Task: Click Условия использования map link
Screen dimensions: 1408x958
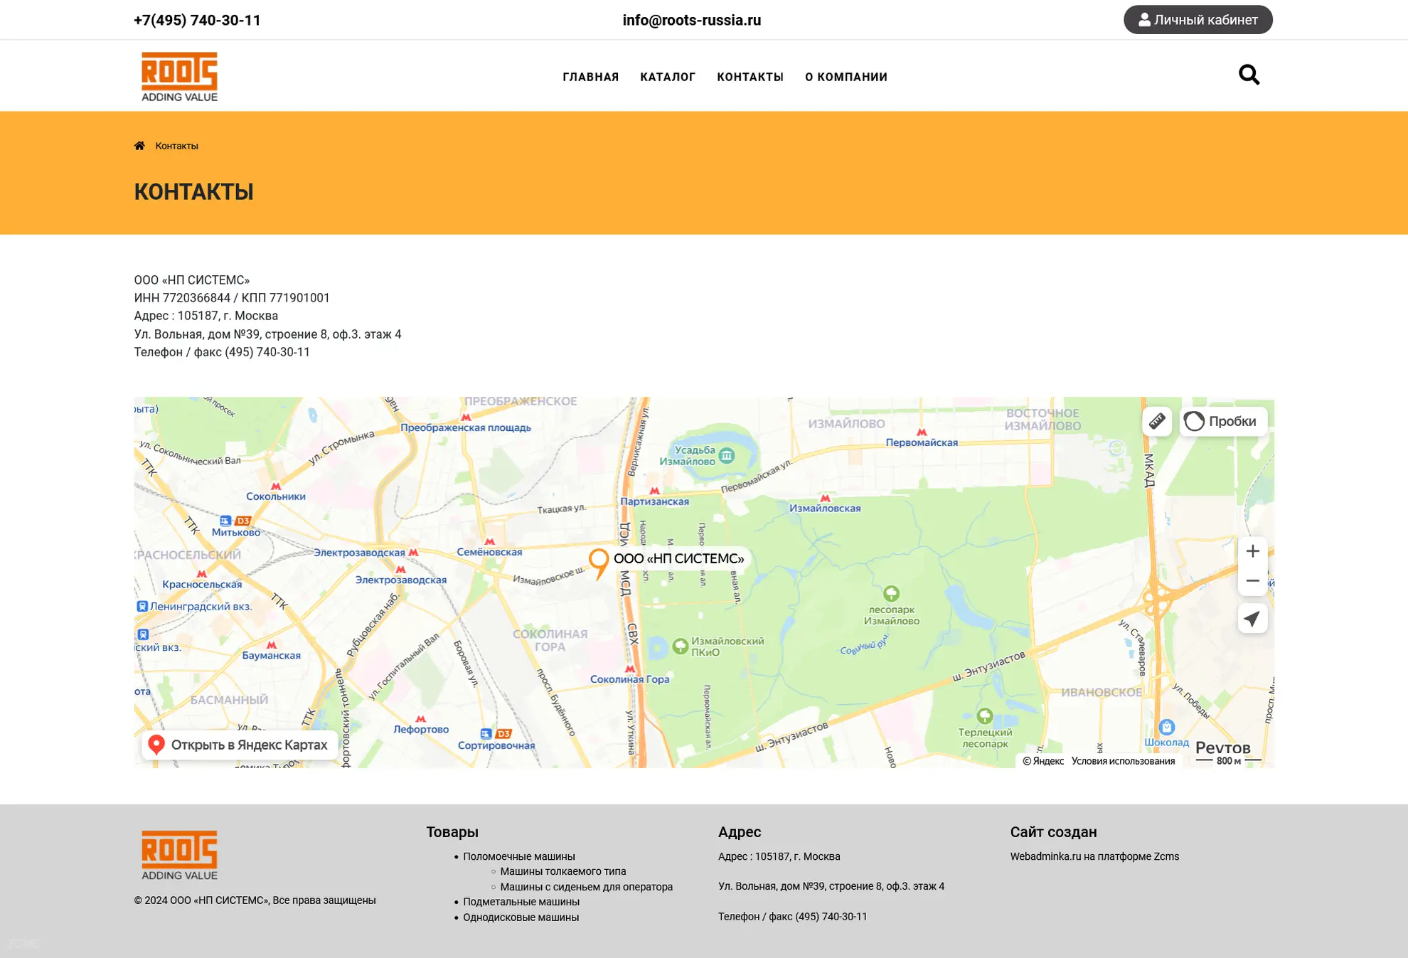Action: coord(1122,761)
